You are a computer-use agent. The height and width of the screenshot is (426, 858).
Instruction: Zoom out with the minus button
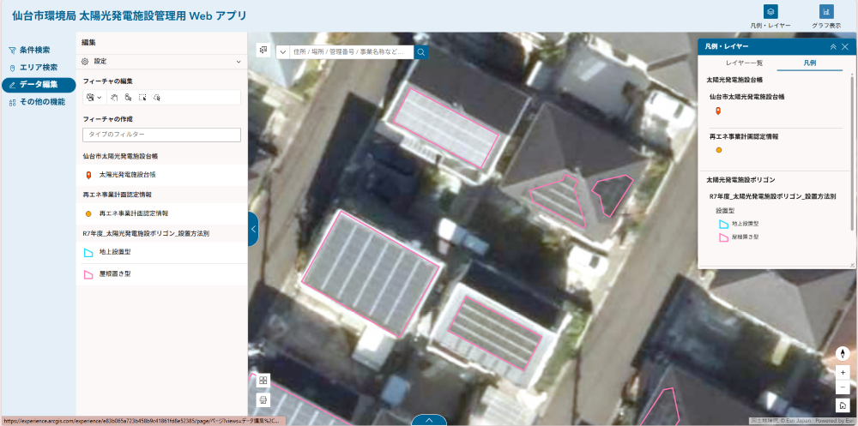point(843,387)
